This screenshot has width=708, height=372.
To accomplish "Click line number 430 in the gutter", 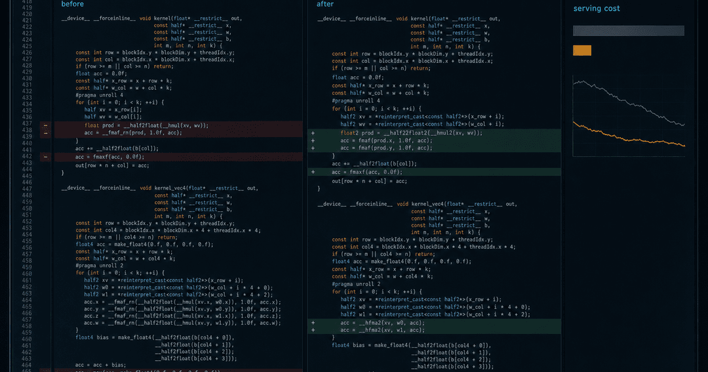I will point(27,79).
